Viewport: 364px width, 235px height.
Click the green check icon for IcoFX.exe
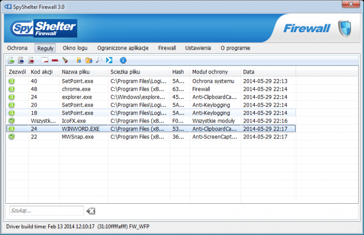[x=12, y=121]
